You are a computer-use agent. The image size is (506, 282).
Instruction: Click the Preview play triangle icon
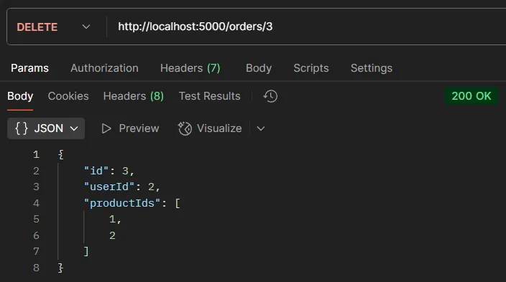coord(106,128)
